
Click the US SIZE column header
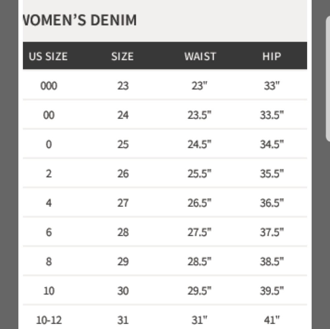[48, 56]
